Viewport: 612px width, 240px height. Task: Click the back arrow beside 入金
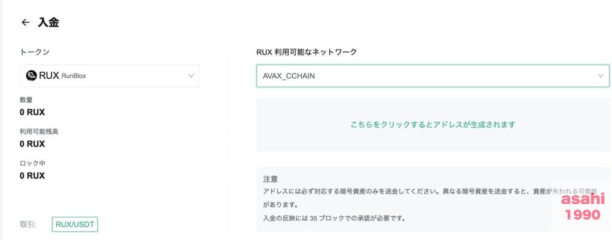click(25, 23)
